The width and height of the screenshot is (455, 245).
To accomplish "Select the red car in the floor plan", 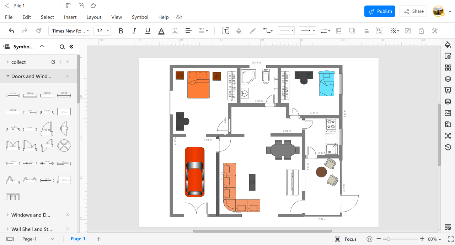I will tap(194, 172).
